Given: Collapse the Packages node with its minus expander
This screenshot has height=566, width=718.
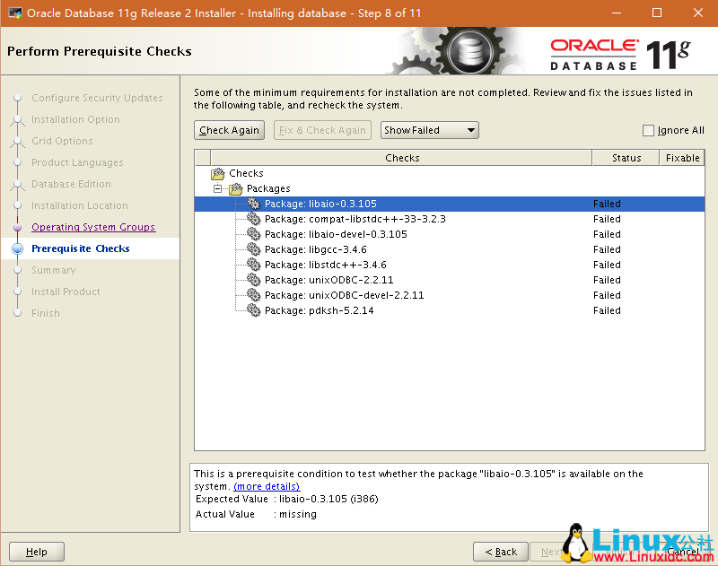Looking at the screenshot, I should tap(217, 188).
